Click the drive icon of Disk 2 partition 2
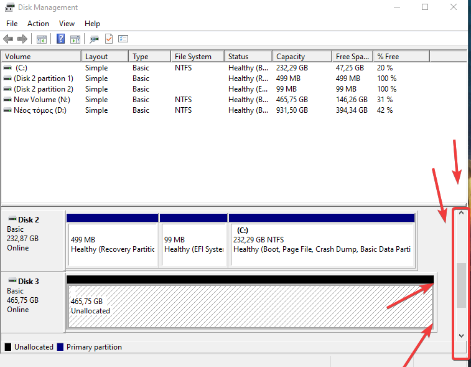 [x=7, y=89]
